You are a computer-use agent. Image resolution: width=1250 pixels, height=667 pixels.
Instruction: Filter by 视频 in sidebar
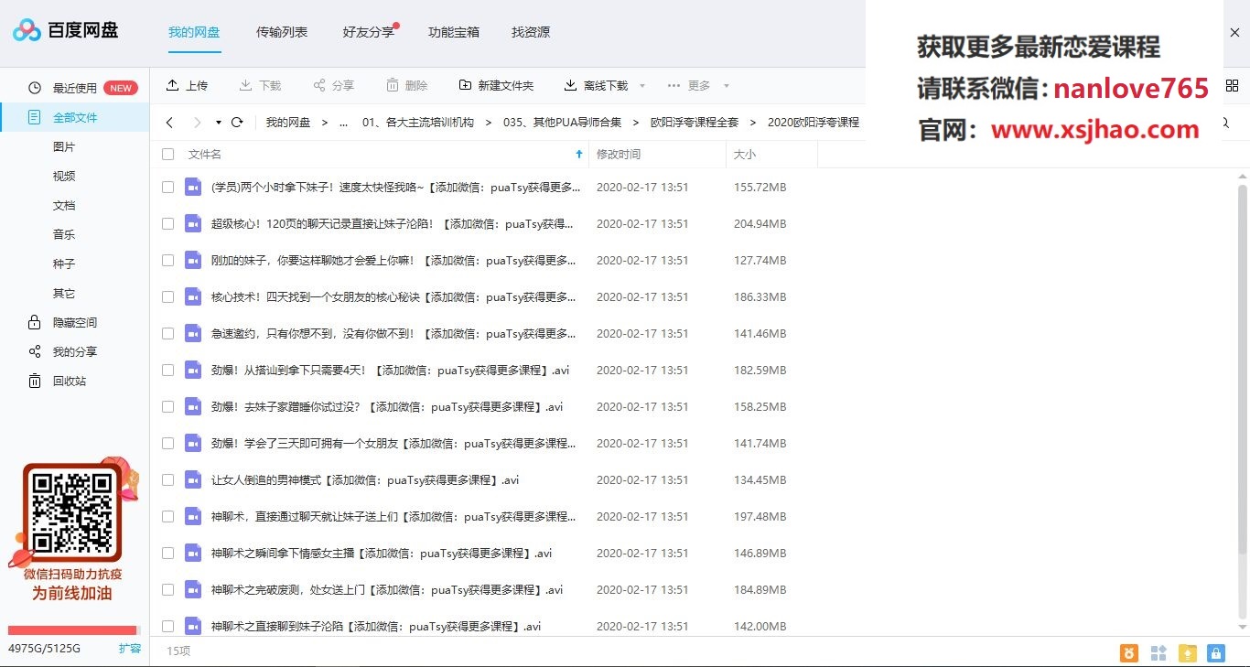coord(64,176)
